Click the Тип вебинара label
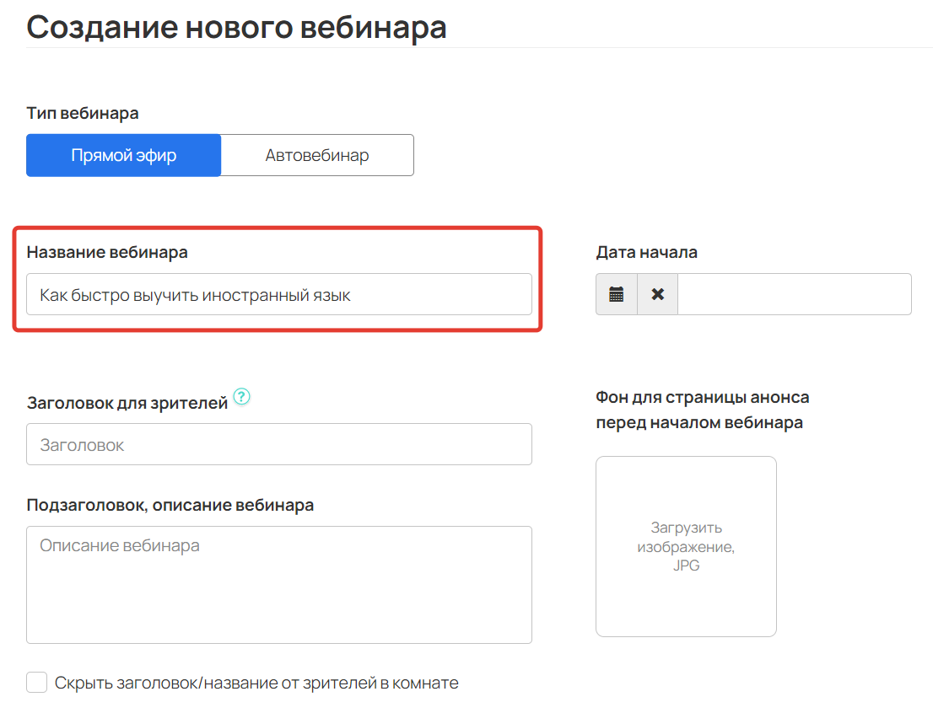The height and width of the screenshot is (713, 933). pos(83,113)
